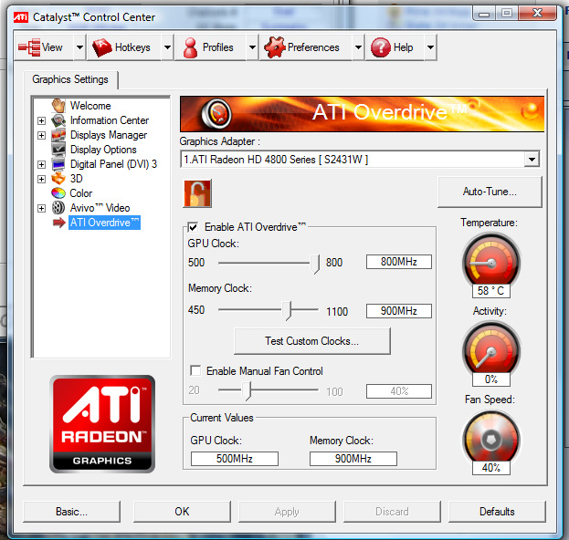
Task: Click Test Custom Clocks button
Action: (312, 341)
